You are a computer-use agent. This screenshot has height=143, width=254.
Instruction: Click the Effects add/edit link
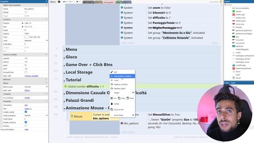[27, 90]
